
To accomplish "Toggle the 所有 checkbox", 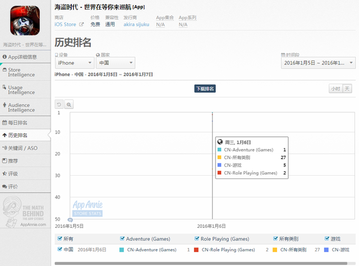I will [60, 239].
